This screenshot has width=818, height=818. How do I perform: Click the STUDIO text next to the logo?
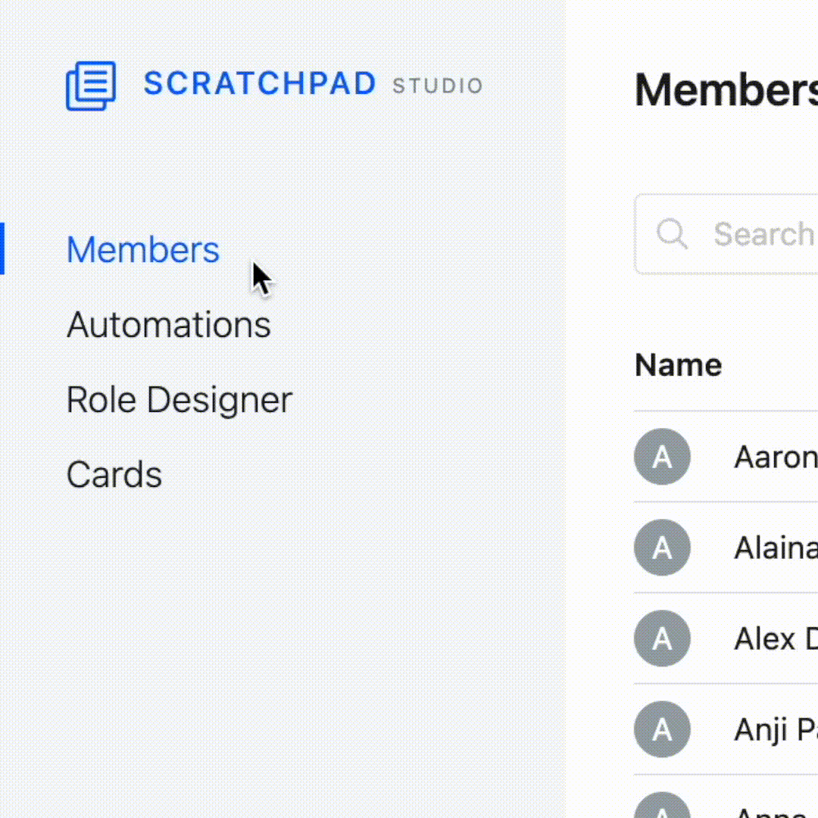click(437, 86)
